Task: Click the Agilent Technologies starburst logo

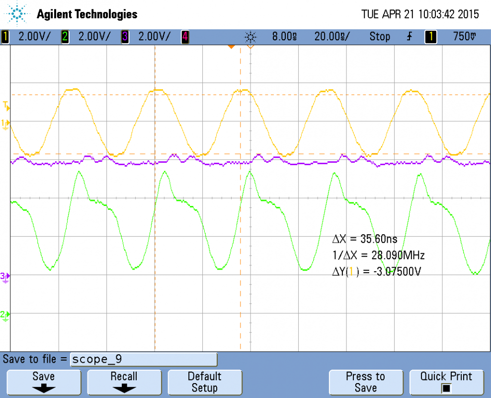Action: 17,14
